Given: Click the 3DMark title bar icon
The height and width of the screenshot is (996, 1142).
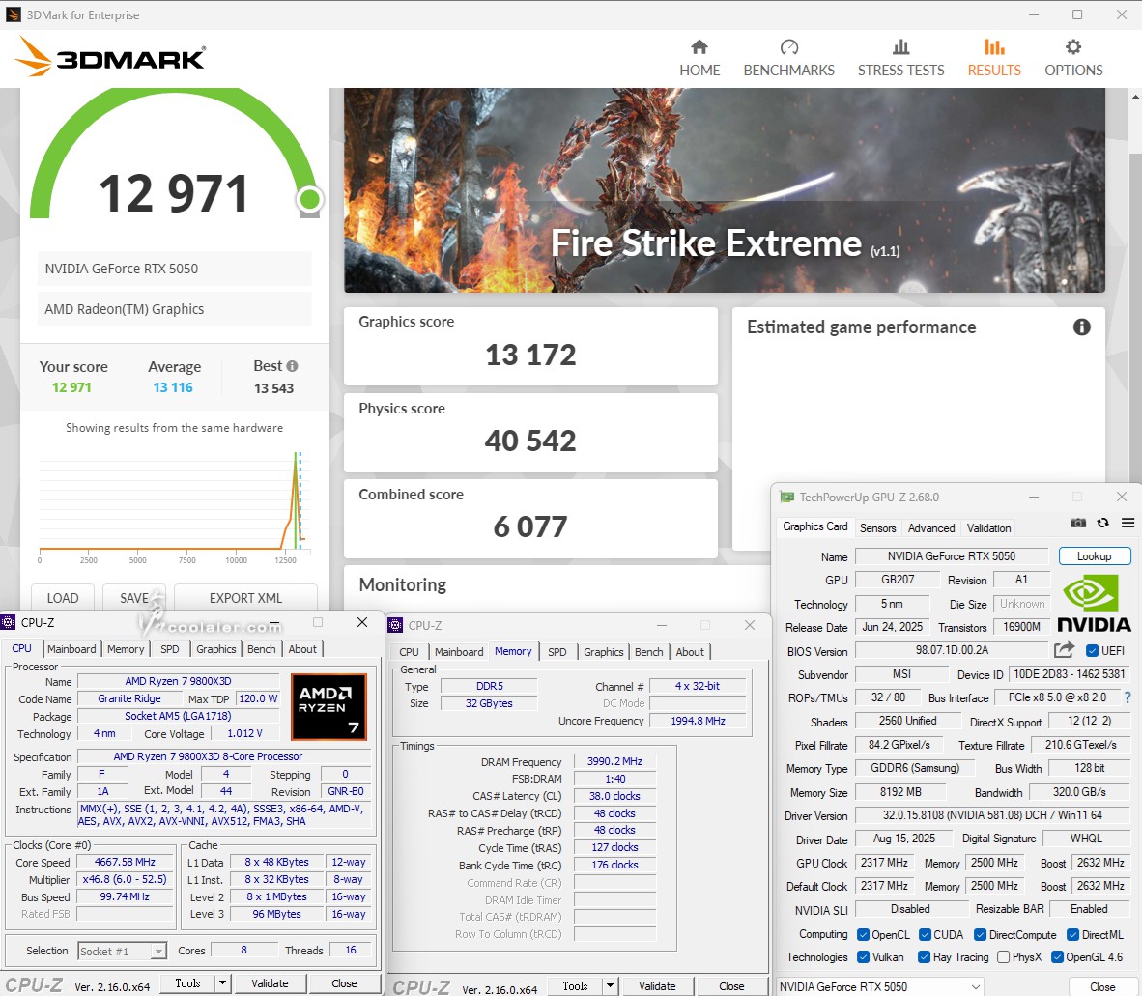Looking at the screenshot, I should [x=14, y=14].
